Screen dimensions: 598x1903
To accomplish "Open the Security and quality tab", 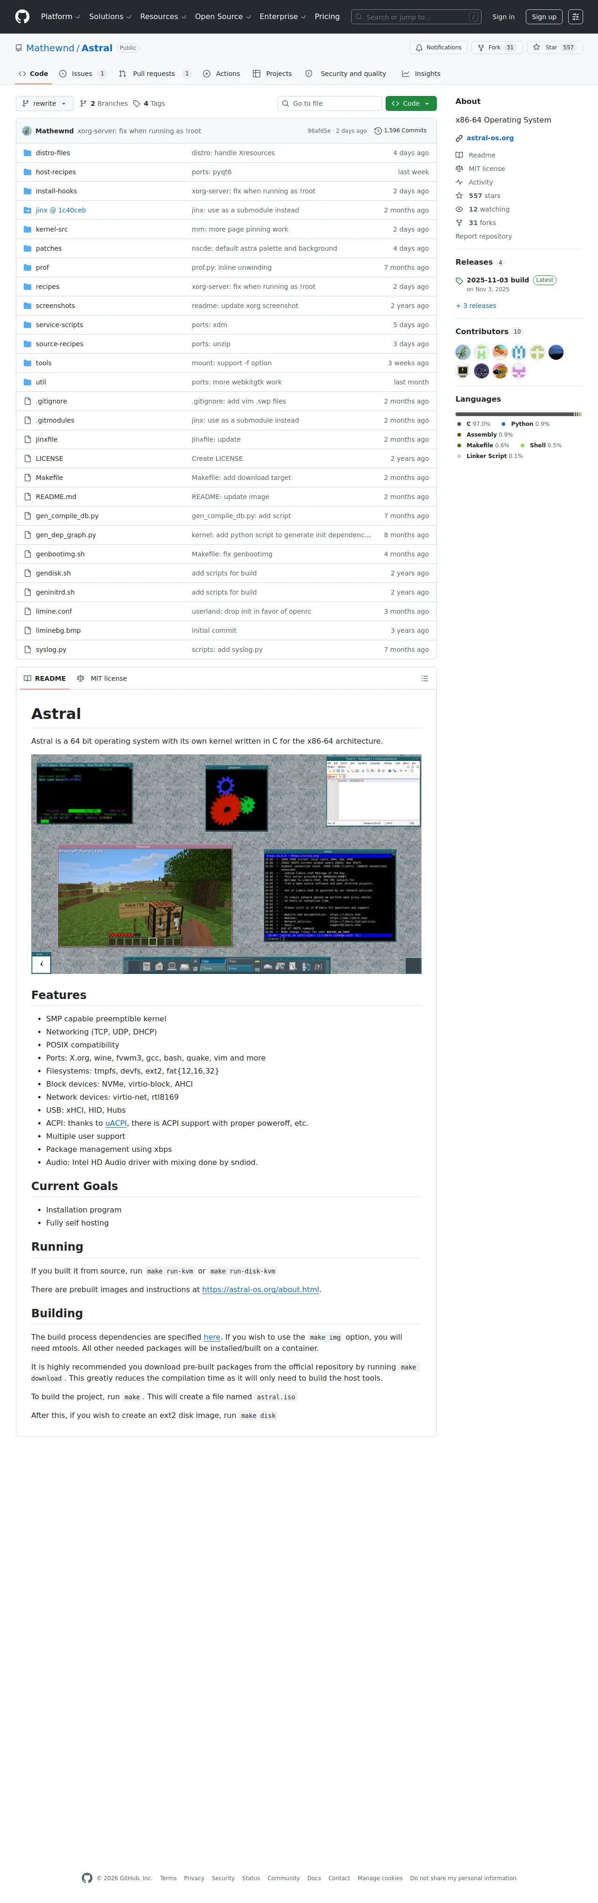I will pyautogui.click(x=346, y=74).
